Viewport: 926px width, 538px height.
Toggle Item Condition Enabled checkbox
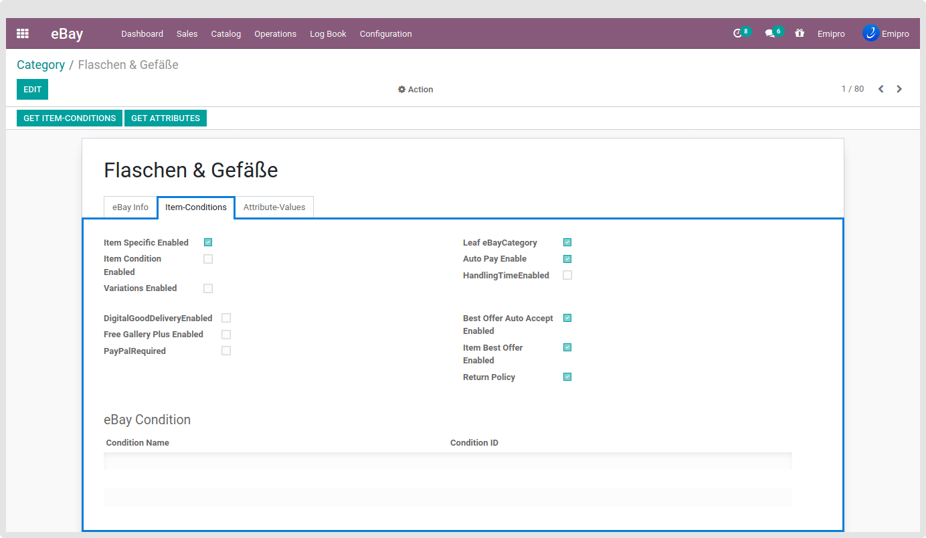click(x=208, y=258)
